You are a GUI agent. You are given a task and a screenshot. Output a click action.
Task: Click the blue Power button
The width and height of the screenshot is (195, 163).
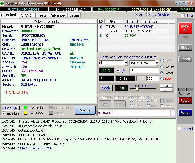point(185,113)
